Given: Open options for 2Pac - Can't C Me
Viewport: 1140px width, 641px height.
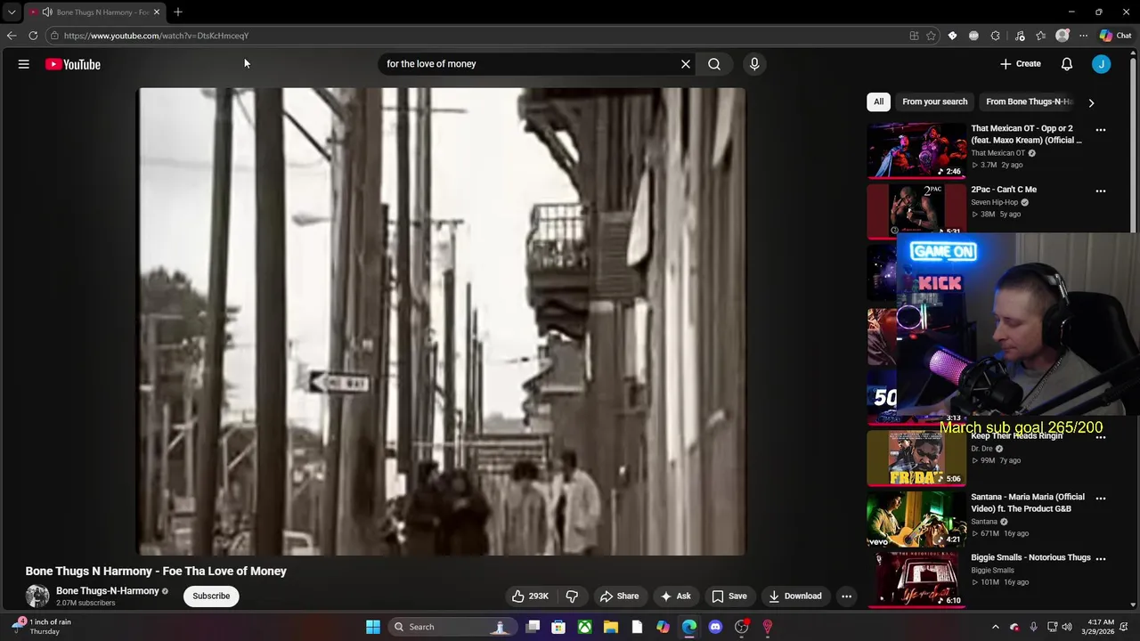Looking at the screenshot, I should click(1101, 191).
